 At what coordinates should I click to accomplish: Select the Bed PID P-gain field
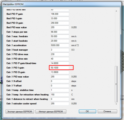point(60,14)
